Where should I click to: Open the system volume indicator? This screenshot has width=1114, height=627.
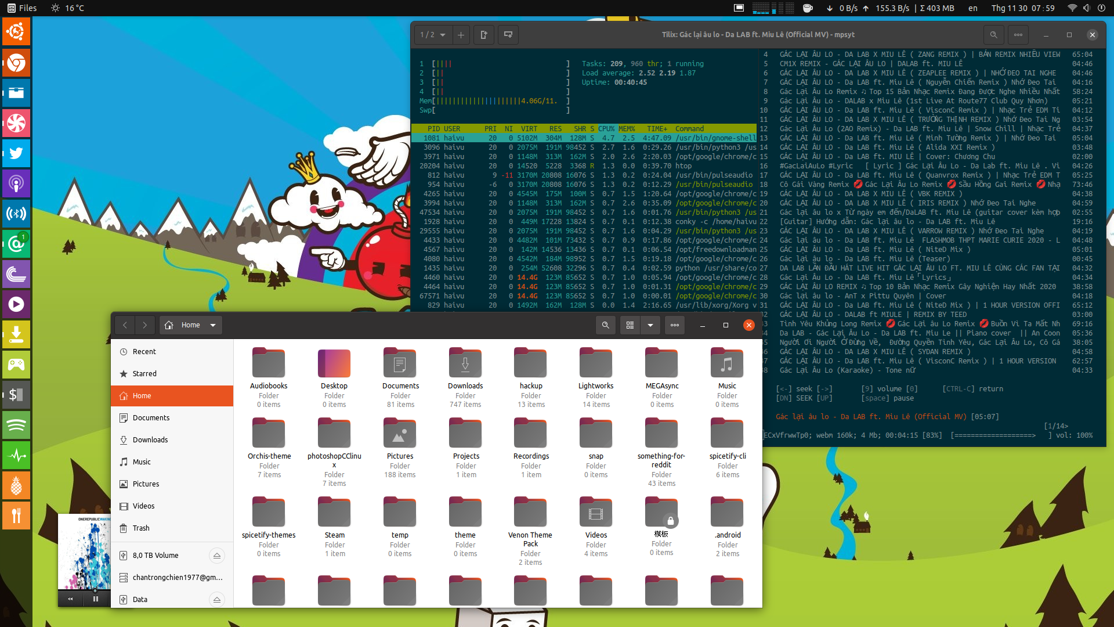pyautogui.click(x=1086, y=8)
